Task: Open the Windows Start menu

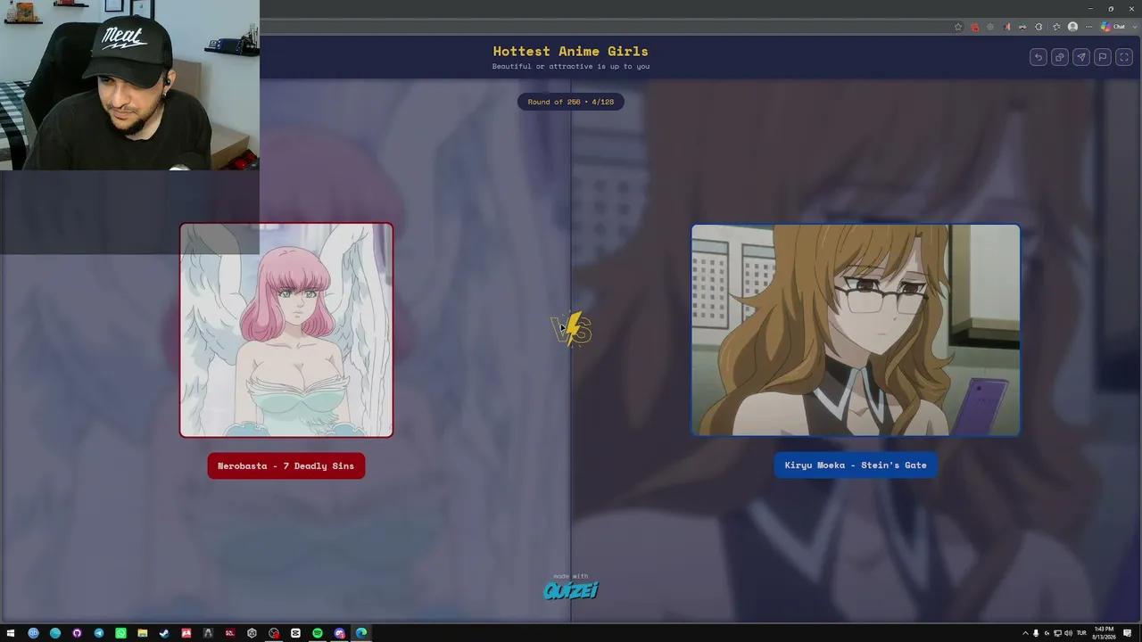Action: (x=11, y=633)
